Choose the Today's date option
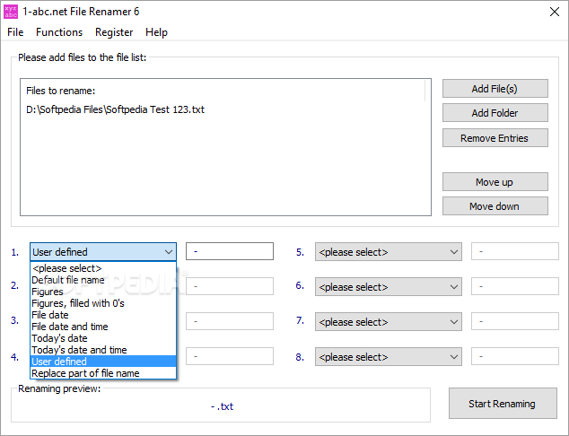Viewport: 569px width, 436px height. tap(103, 338)
